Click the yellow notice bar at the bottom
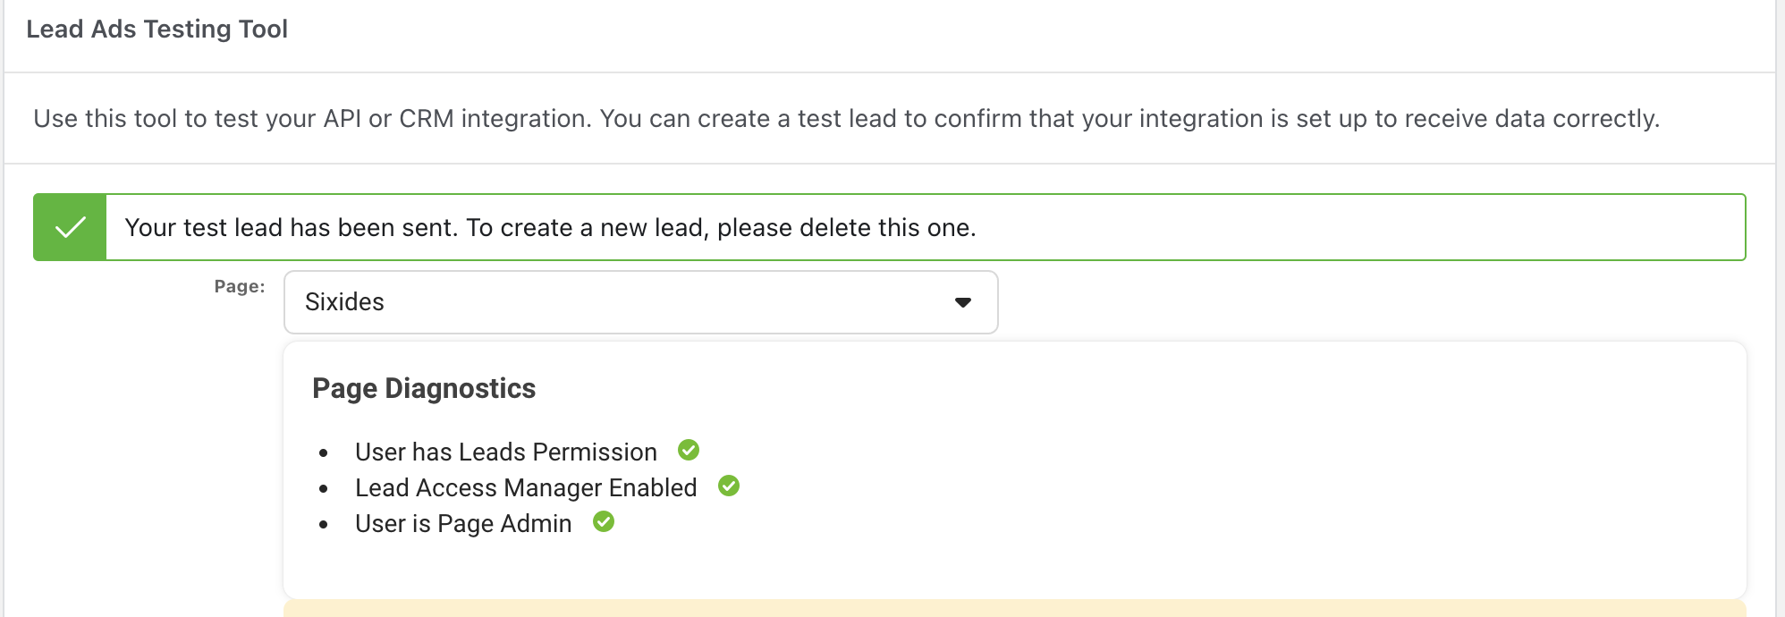 [x=1015, y=608]
